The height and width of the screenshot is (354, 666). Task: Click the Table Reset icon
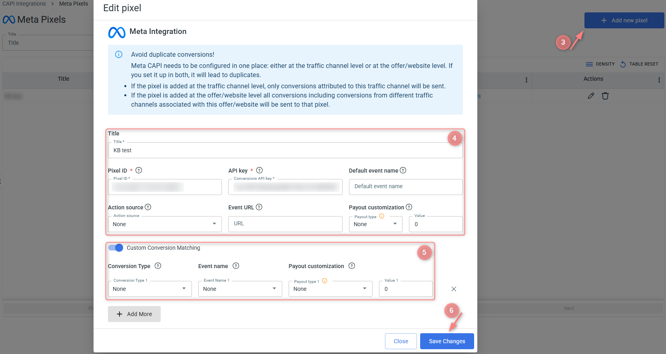click(x=623, y=64)
